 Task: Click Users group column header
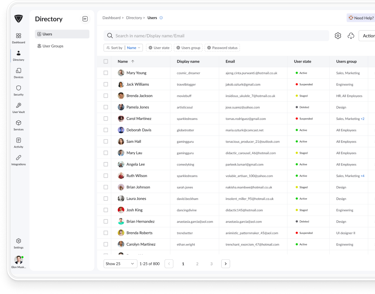(346, 61)
